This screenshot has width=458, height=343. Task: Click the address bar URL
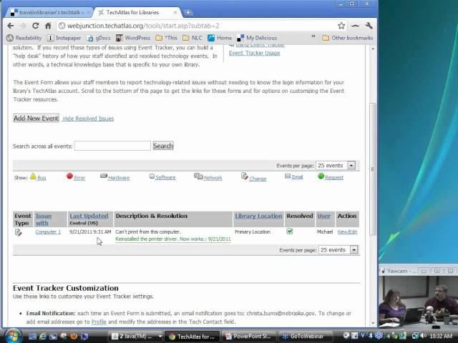coord(143,26)
